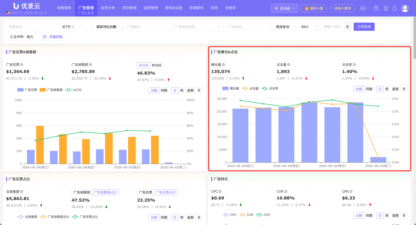Open the 亚马逊 marketplace dropdown

(285, 8)
